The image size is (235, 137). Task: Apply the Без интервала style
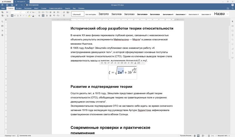(91, 14)
